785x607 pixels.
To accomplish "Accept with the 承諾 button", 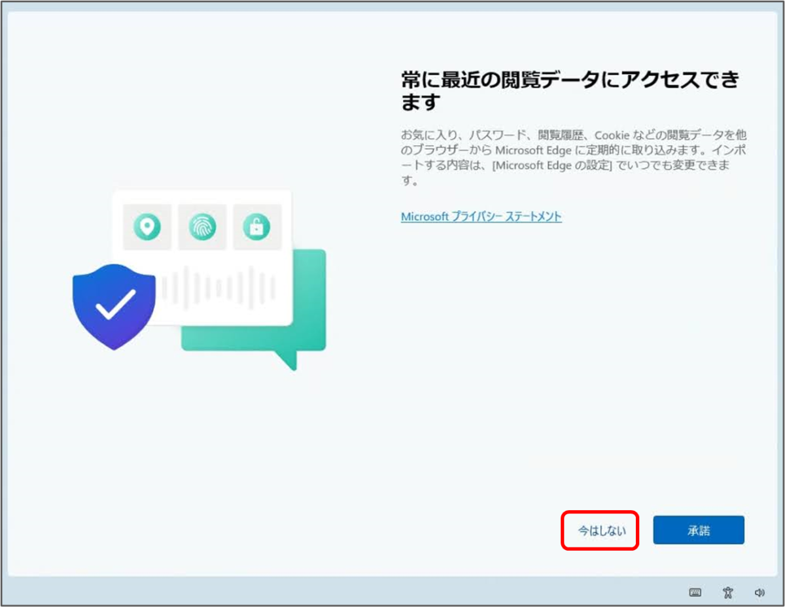I will (699, 530).
